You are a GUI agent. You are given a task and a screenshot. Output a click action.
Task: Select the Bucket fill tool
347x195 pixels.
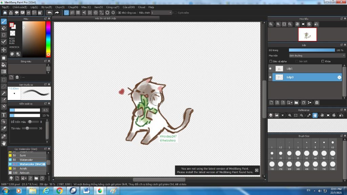(x=4, y=65)
